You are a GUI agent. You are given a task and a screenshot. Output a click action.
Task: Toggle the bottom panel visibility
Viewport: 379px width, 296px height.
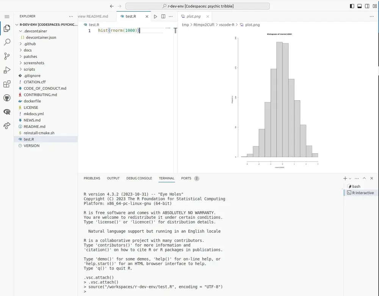point(360,6)
